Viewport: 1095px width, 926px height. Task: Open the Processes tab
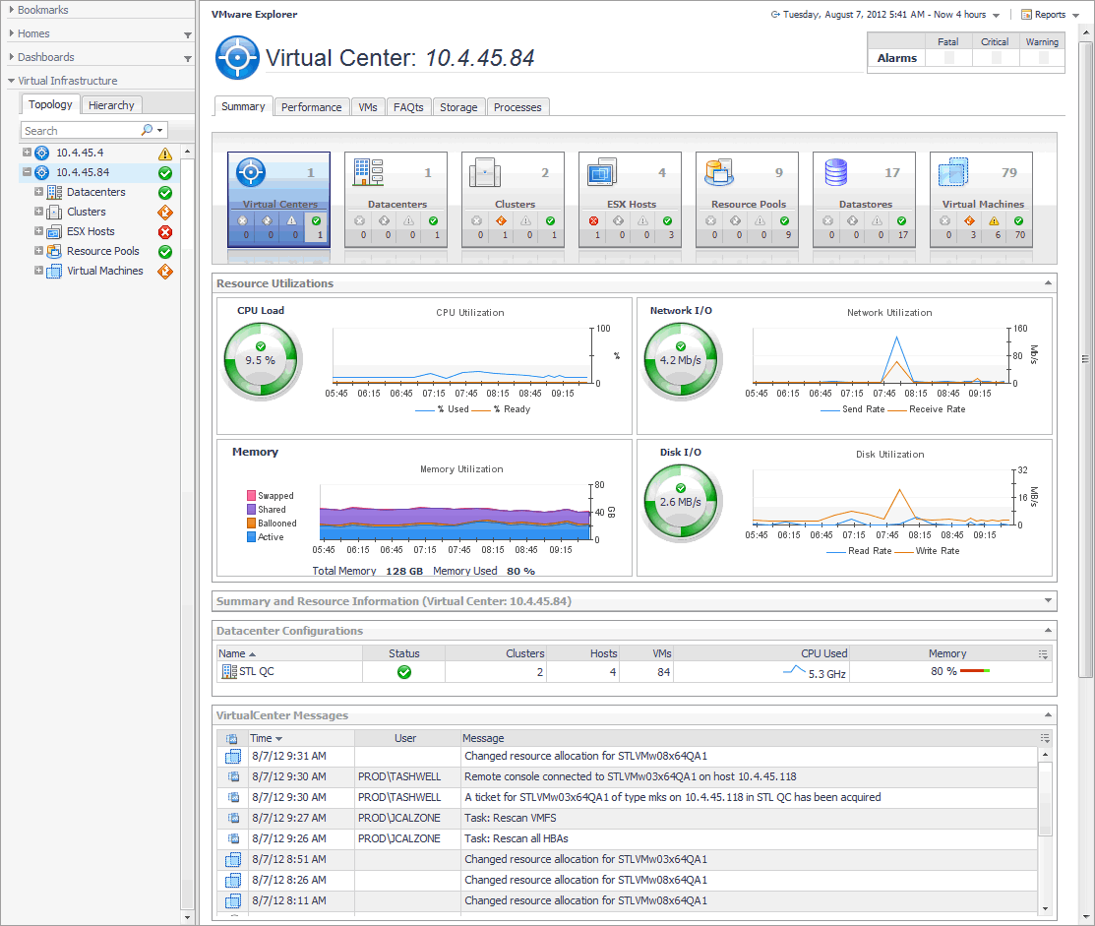pos(517,107)
